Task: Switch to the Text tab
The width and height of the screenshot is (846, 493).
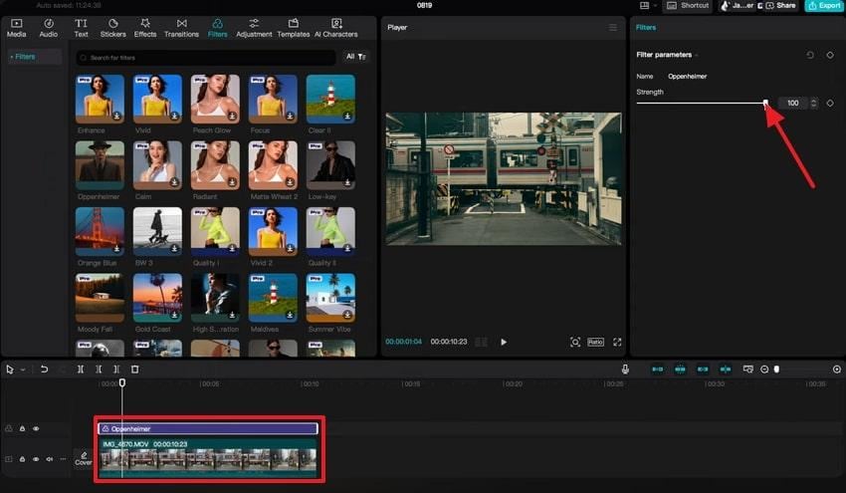Action: pos(81,28)
